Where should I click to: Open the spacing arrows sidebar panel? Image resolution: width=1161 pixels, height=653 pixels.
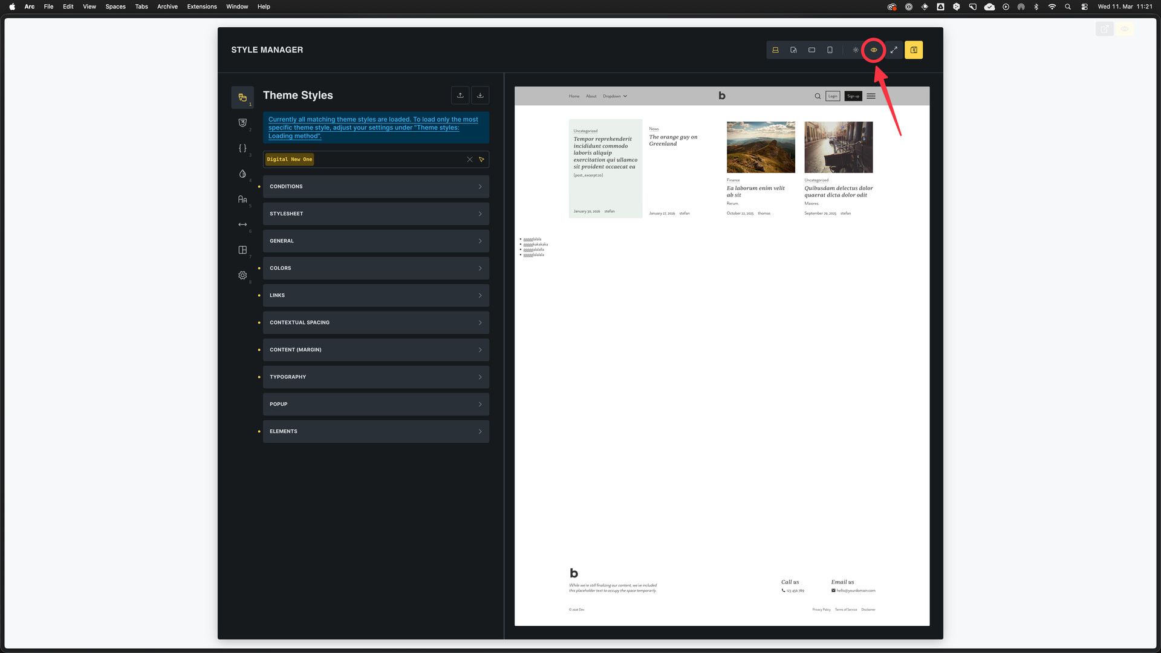click(242, 224)
